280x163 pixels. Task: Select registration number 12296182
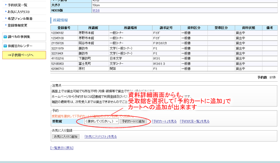coord(57,33)
